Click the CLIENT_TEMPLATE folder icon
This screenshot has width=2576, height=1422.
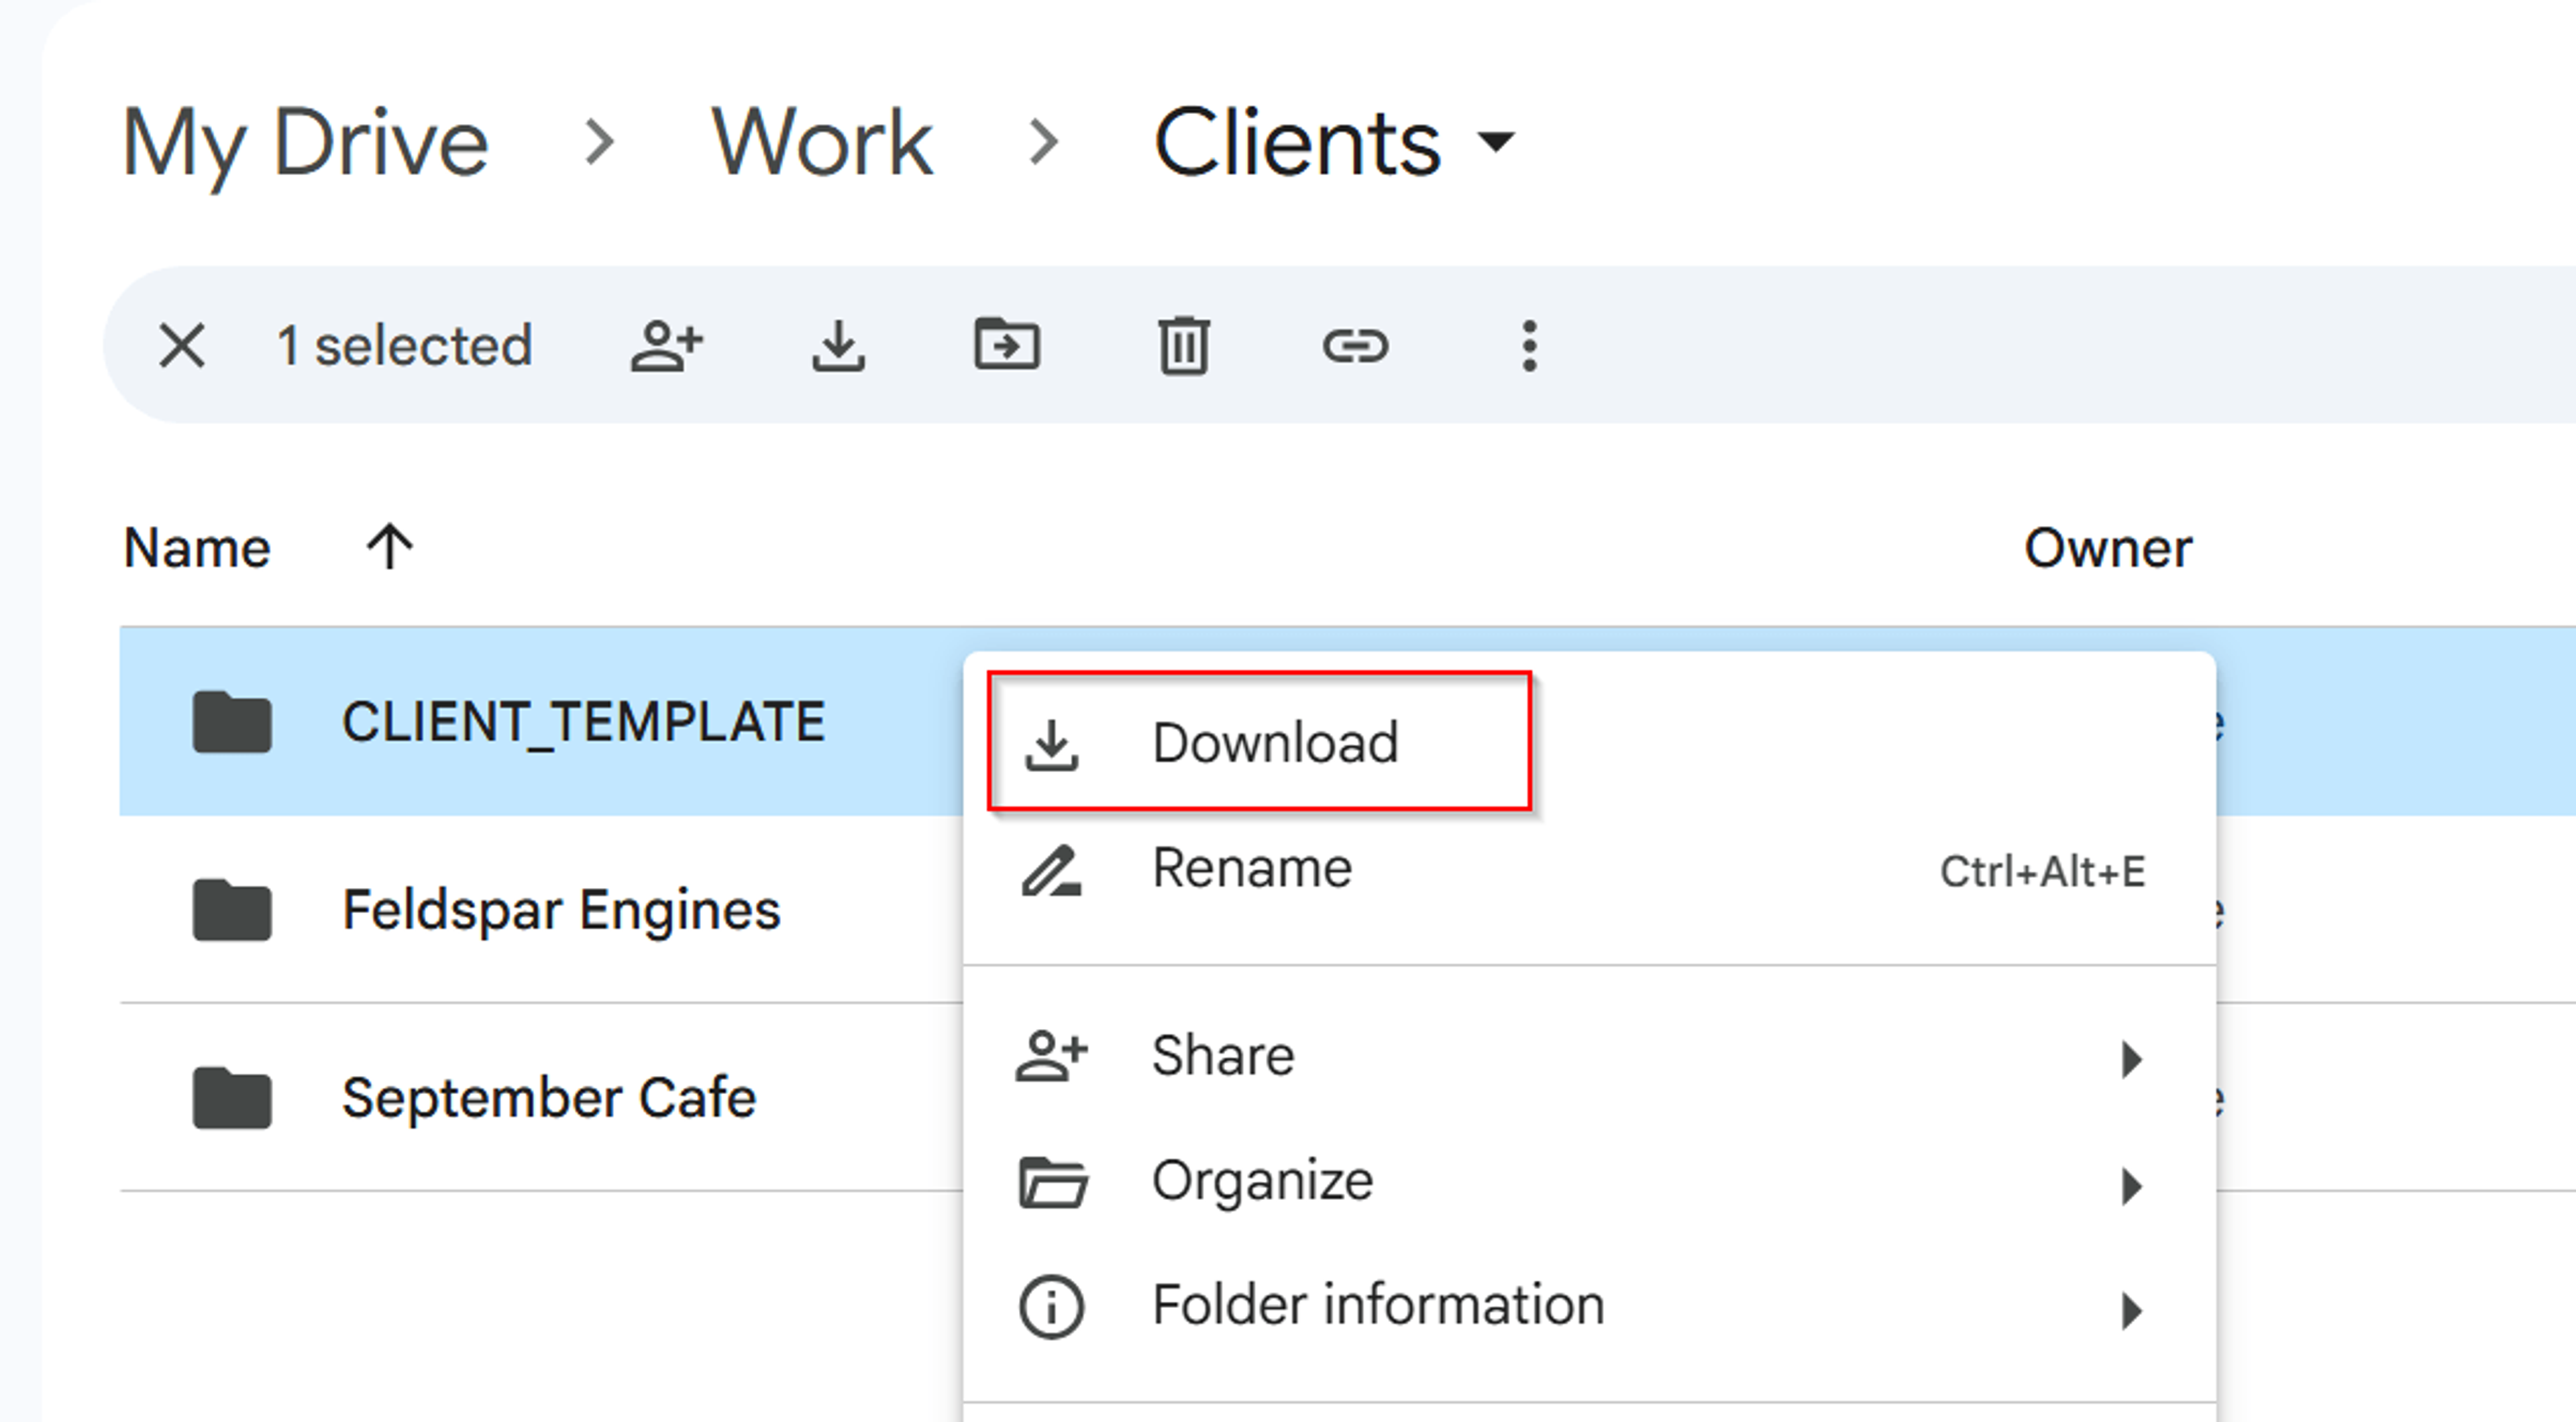point(232,721)
